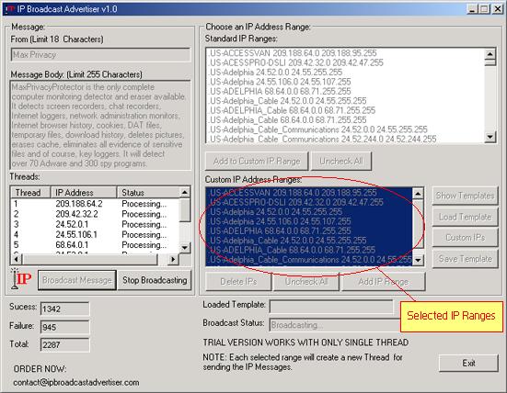Click Add to Custom IP Range button
The image size is (507, 393).
tap(257, 161)
